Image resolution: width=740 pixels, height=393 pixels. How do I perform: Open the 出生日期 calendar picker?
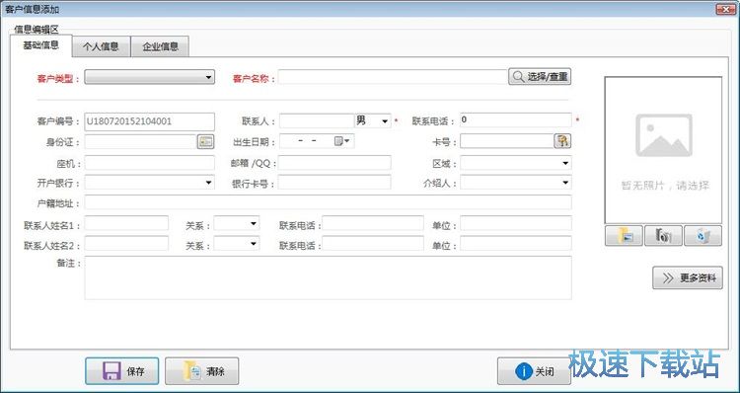pos(341,141)
